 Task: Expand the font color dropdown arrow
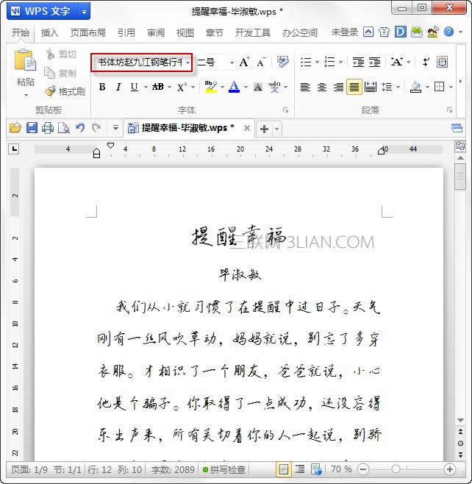click(x=246, y=88)
